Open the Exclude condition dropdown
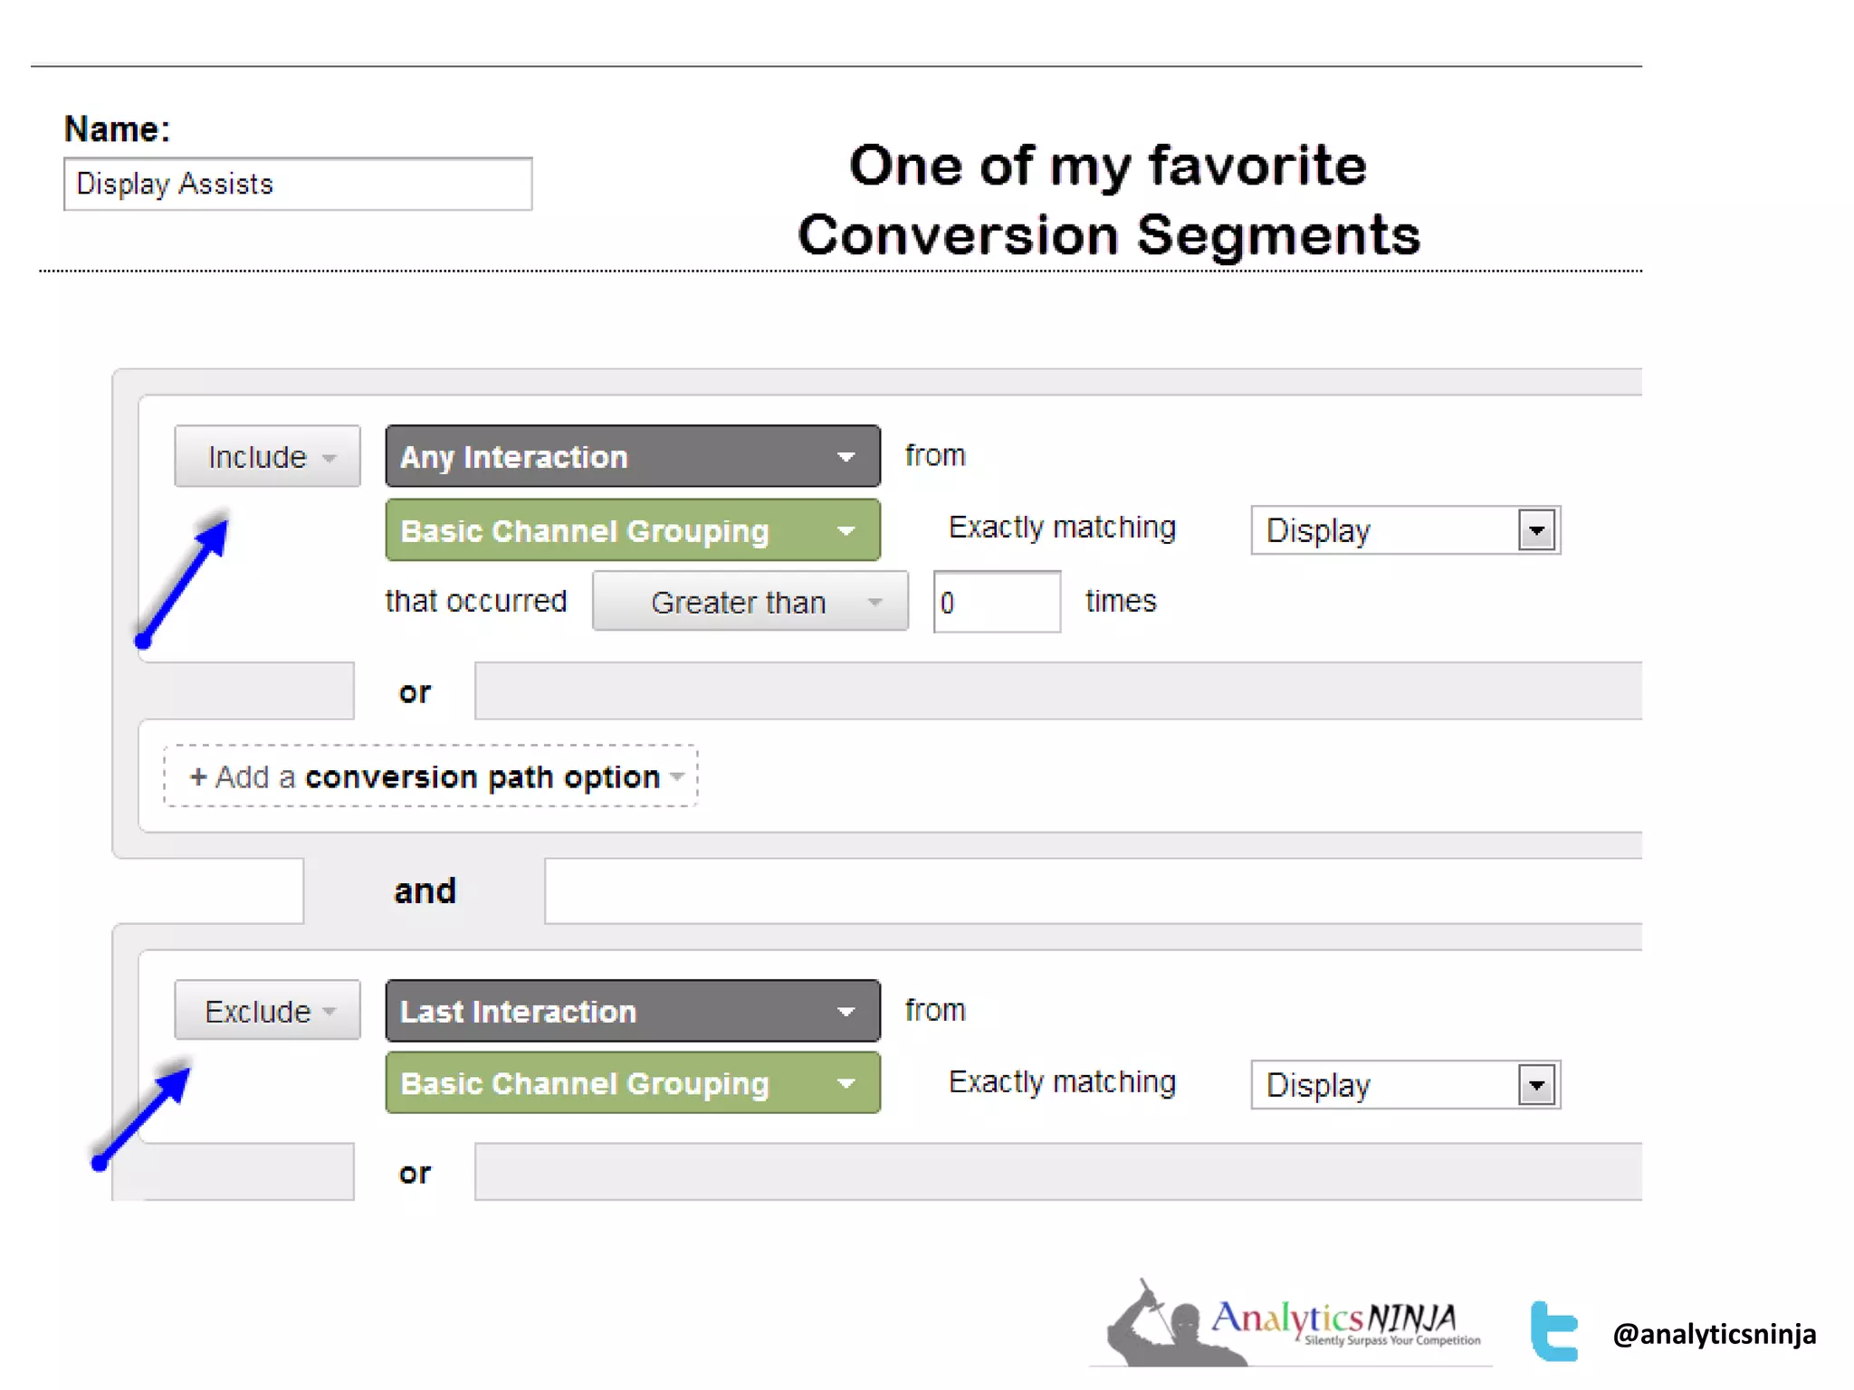 point(267,1011)
